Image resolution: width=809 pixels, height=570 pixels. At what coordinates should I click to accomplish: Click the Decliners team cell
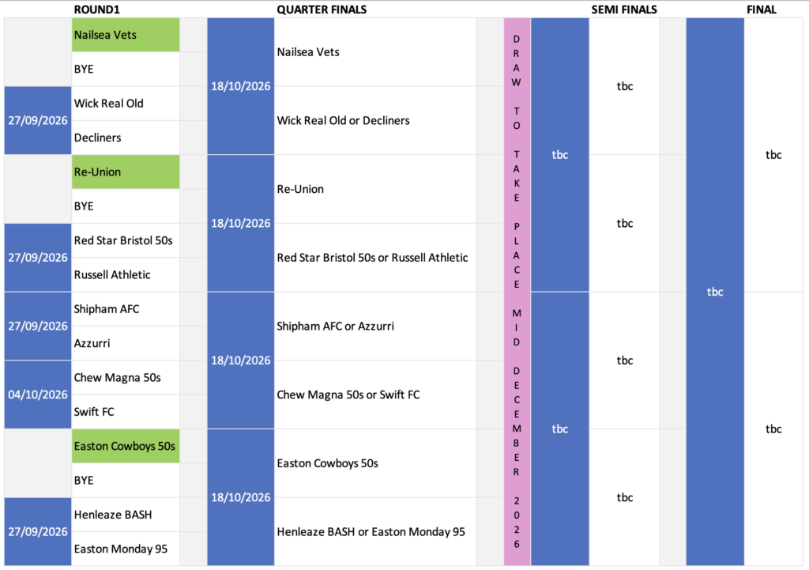(126, 138)
